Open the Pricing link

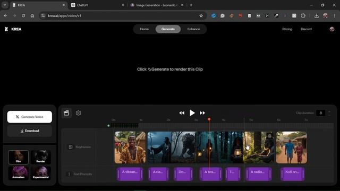[287, 29]
